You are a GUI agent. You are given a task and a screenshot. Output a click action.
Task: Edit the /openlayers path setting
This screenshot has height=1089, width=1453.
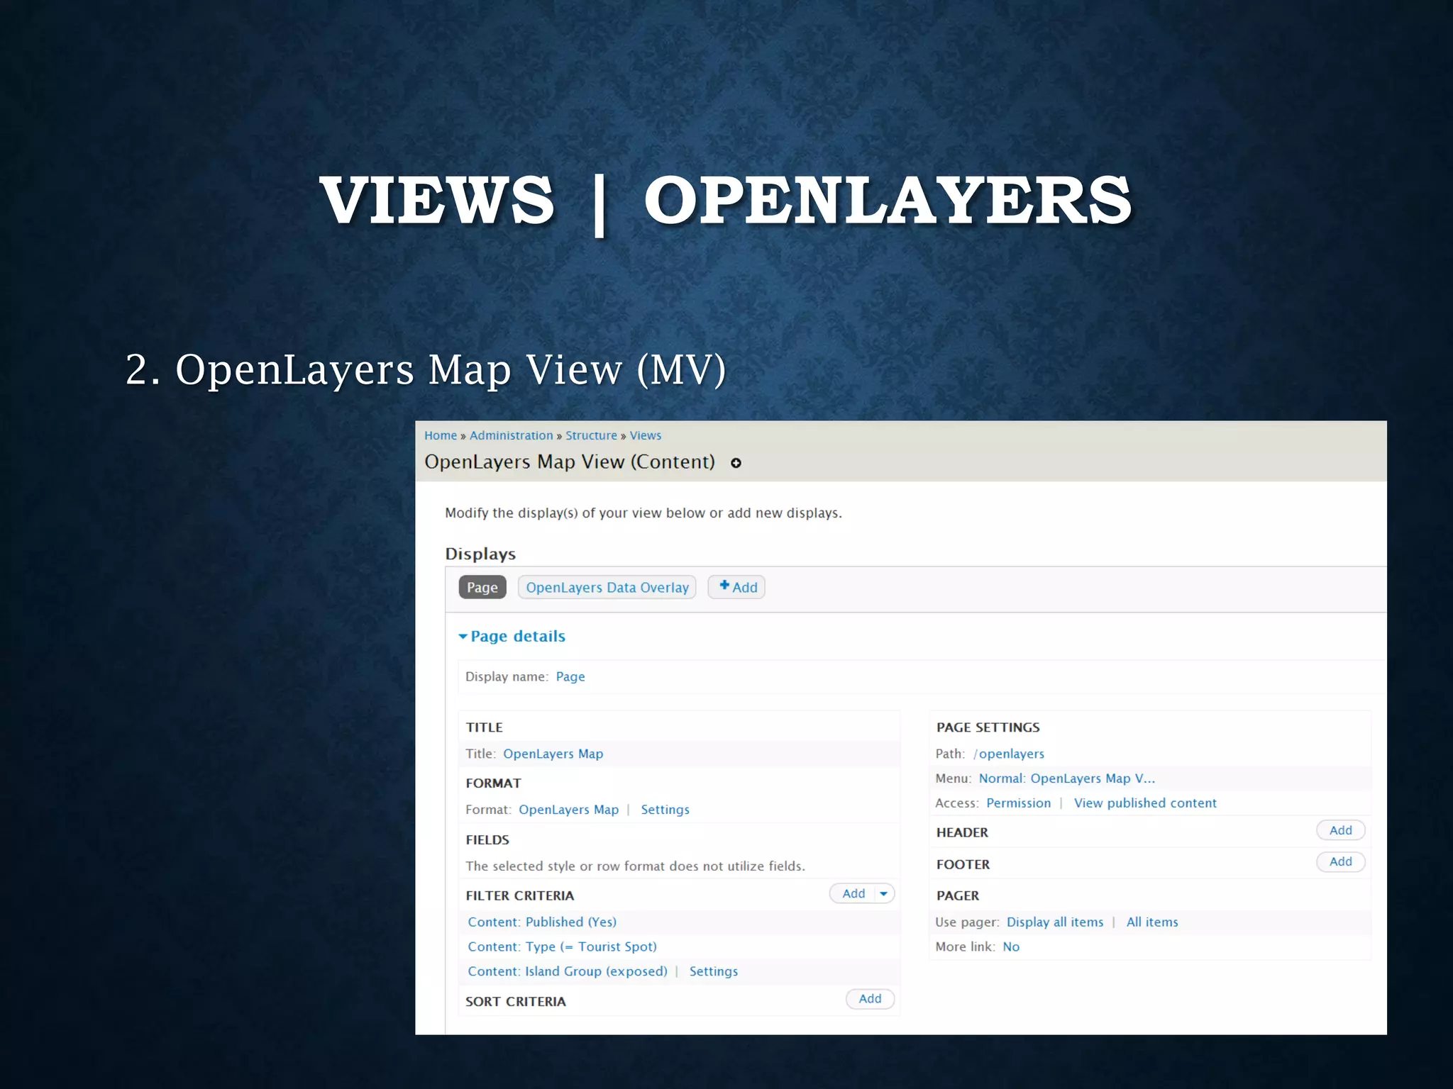pos(1008,754)
